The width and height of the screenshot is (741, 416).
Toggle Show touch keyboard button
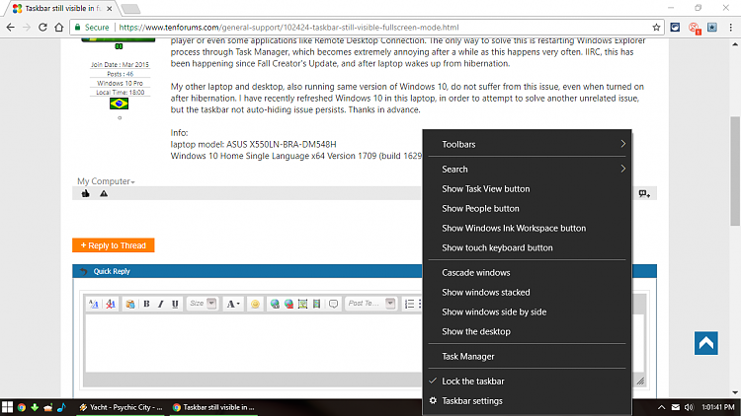(527, 247)
